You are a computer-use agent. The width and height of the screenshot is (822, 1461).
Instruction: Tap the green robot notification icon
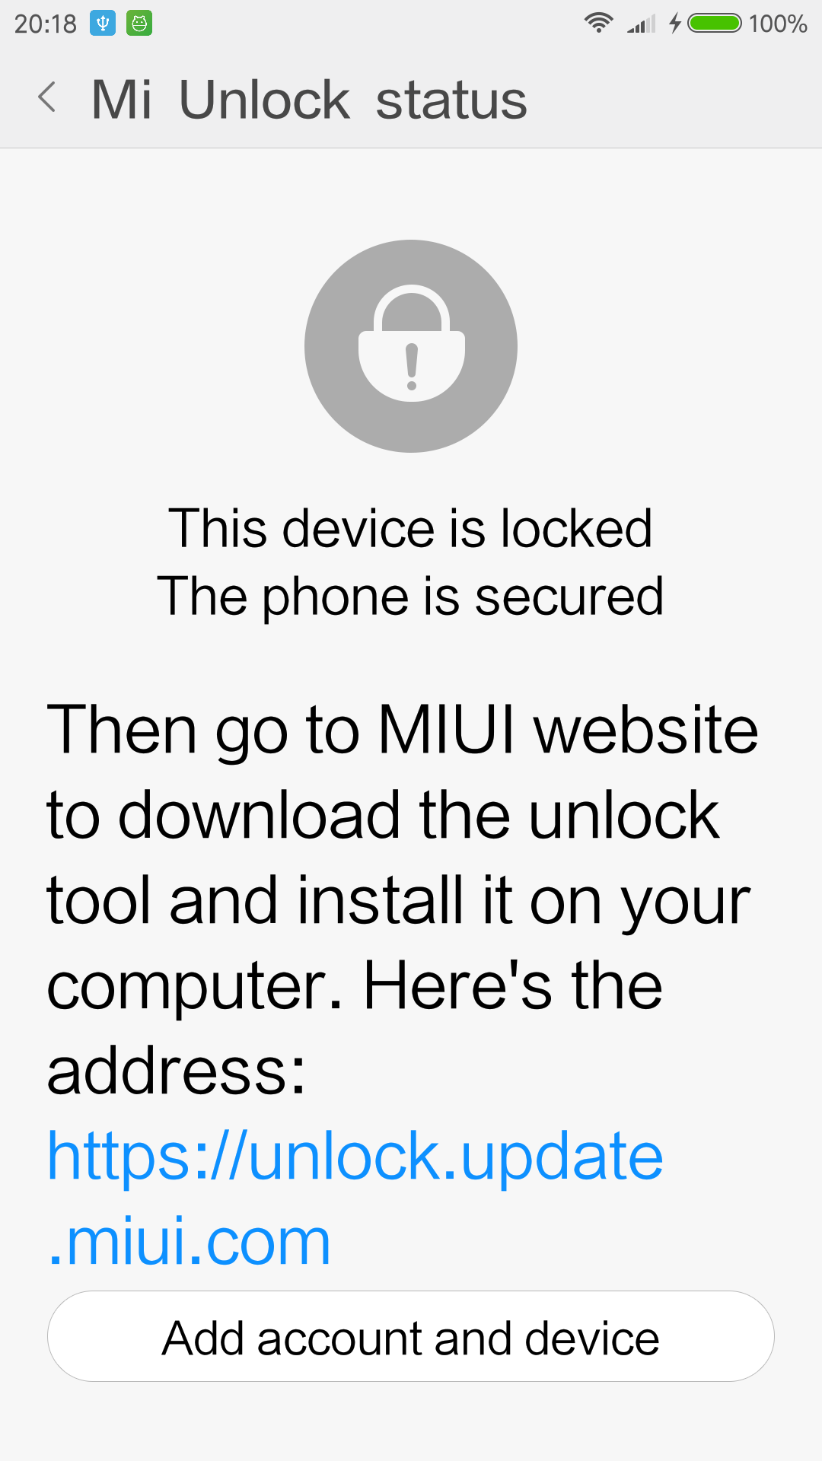tap(139, 24)
